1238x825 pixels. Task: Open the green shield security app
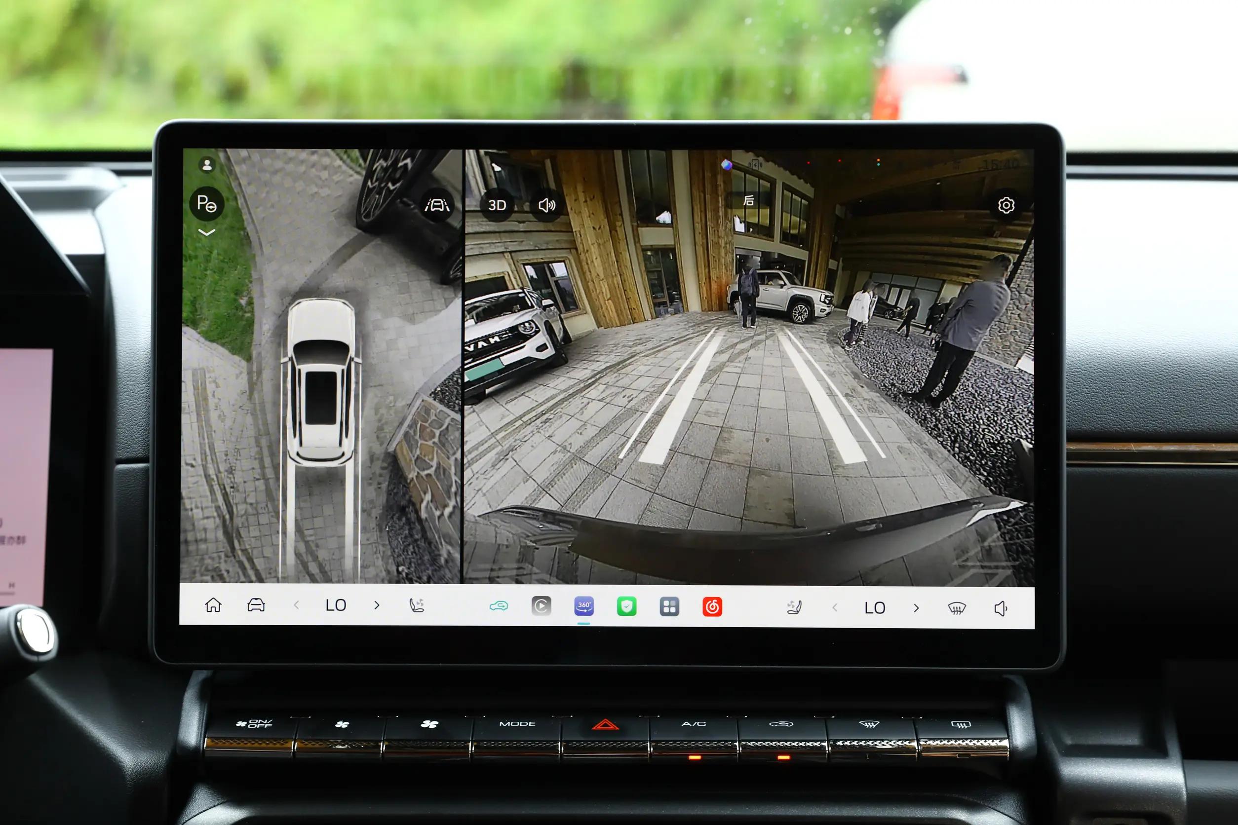(x=626, y=606)
